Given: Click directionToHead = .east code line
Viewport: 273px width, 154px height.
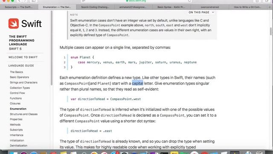Looking at the screenshot, I should 91,131.
